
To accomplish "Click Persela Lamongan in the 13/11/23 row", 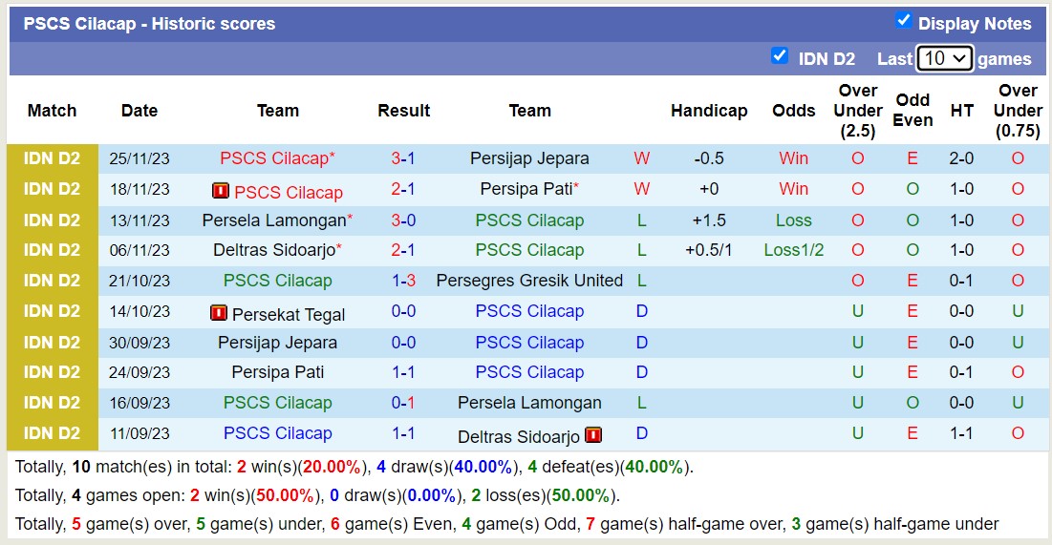I will pos(272,220).
